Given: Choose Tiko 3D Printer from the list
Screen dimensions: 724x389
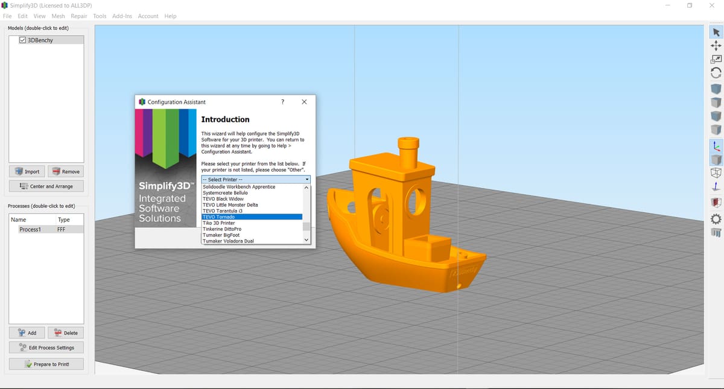Looking at the screenshot, I should [252, 223].
